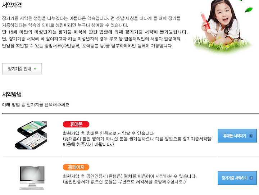Viewport: 259px width, 195px height.
Task: Click the 공인인증서 description text
Action: pos(129,179)
